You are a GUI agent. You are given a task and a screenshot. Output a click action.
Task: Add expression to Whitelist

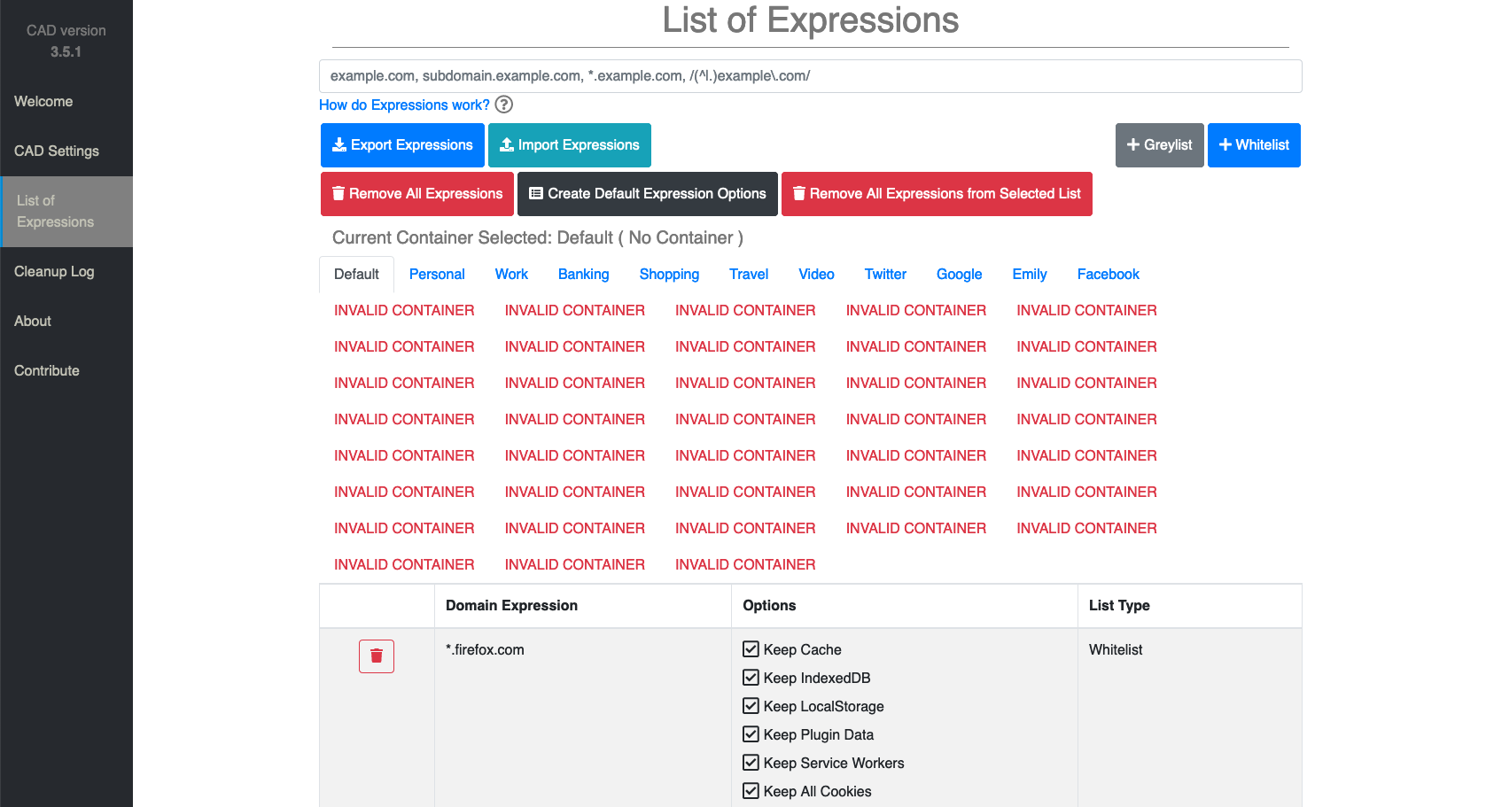tap(1254, 145)
